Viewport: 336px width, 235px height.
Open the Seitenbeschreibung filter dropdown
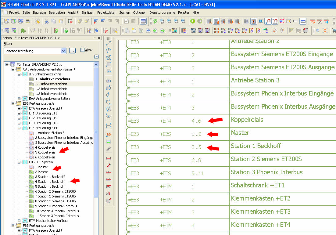(63, 51)
